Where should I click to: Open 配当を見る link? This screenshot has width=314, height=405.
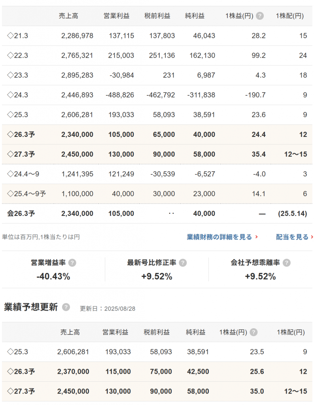click(x=294, y=237)
